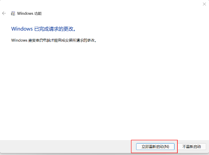Click the 不重新启动 button
The width and height of the screenshot is (209, 155).
coord(191,147)
